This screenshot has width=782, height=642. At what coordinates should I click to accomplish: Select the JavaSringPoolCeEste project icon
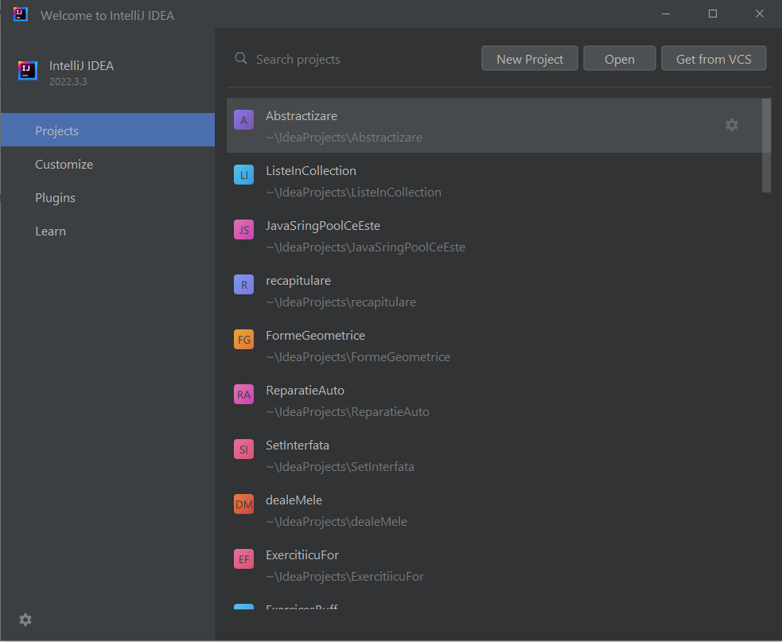243,229
